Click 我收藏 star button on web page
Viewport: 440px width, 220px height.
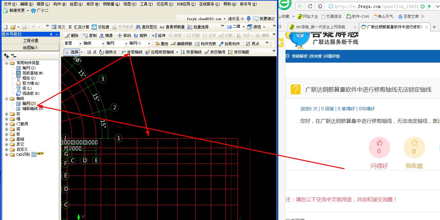pyautogui.click(x=414, y=148)
